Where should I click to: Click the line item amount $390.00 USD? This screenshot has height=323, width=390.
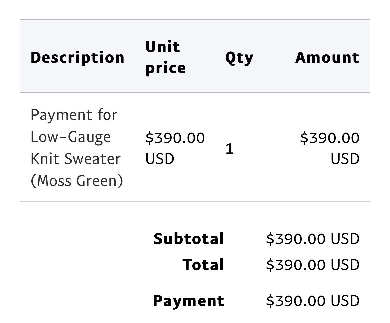coord(330,148)
